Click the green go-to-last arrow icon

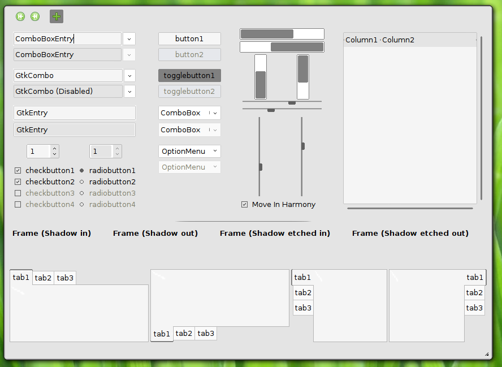(x=35, y=16)
